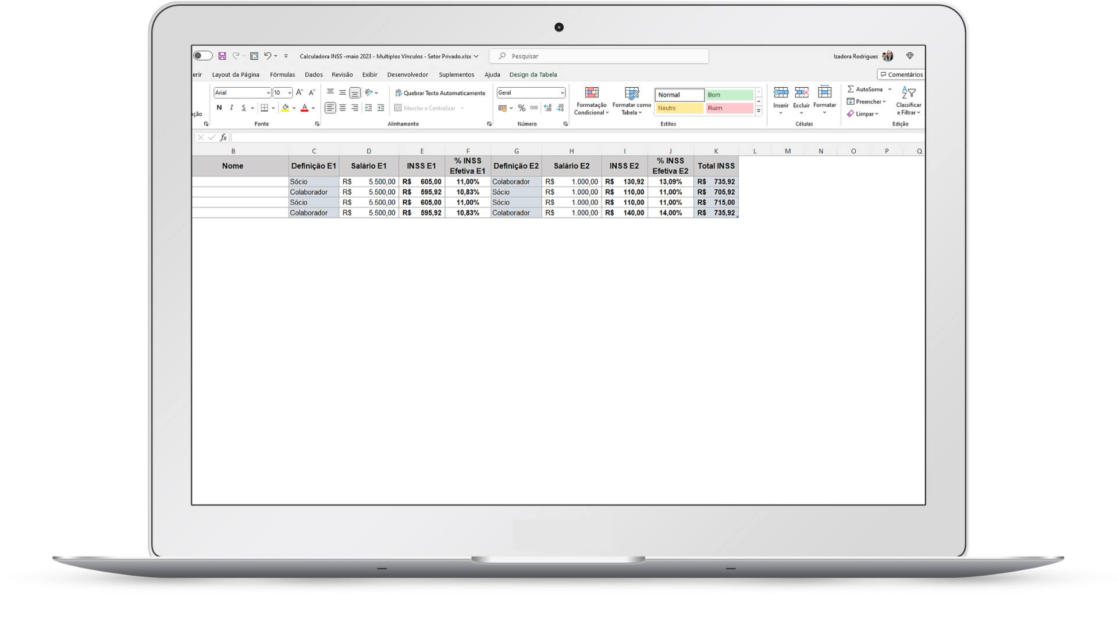Open the borders dropdown arrow

click(x=273, y=108)
